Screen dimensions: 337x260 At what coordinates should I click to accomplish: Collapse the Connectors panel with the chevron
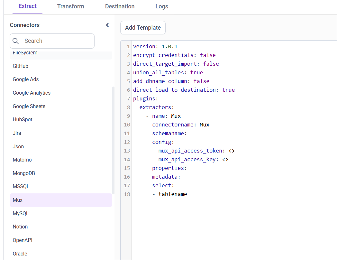[x=107, y=25]
